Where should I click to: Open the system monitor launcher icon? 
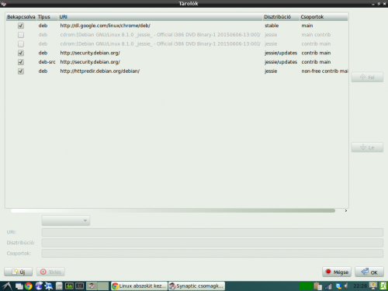click(69, 286)
